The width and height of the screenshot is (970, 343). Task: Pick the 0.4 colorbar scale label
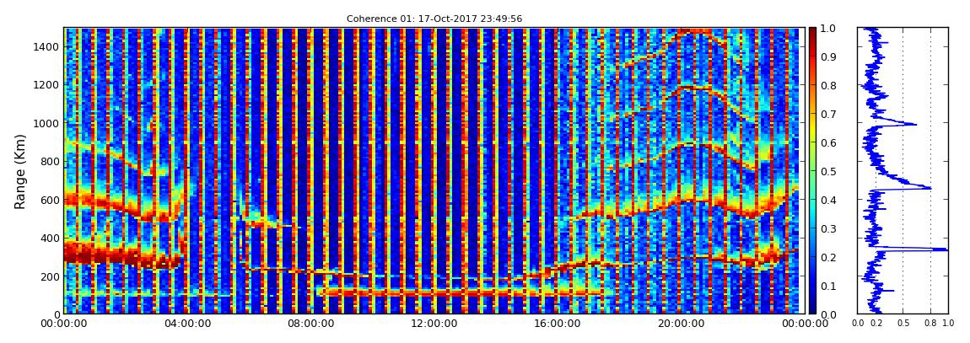pyautogui.click(x=828, y=201)
